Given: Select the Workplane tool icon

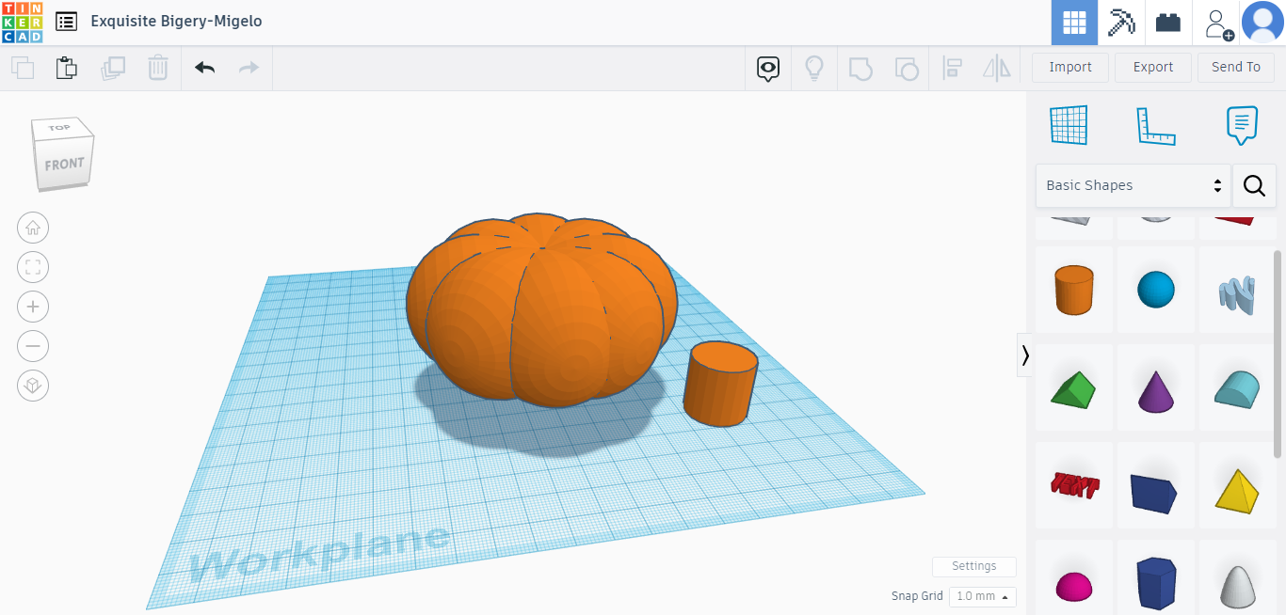Looking at the screenshot, I should pyautogui.click(x=1069, y=126).
